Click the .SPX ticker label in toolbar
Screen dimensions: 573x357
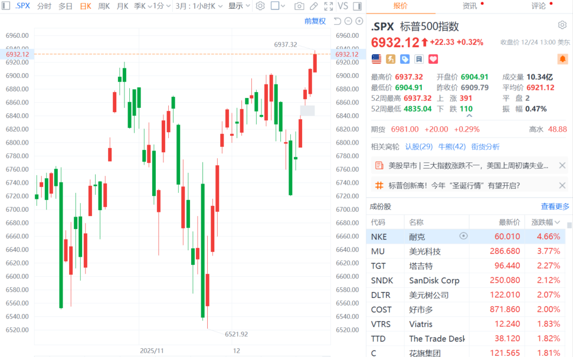[x=22, y=6]
